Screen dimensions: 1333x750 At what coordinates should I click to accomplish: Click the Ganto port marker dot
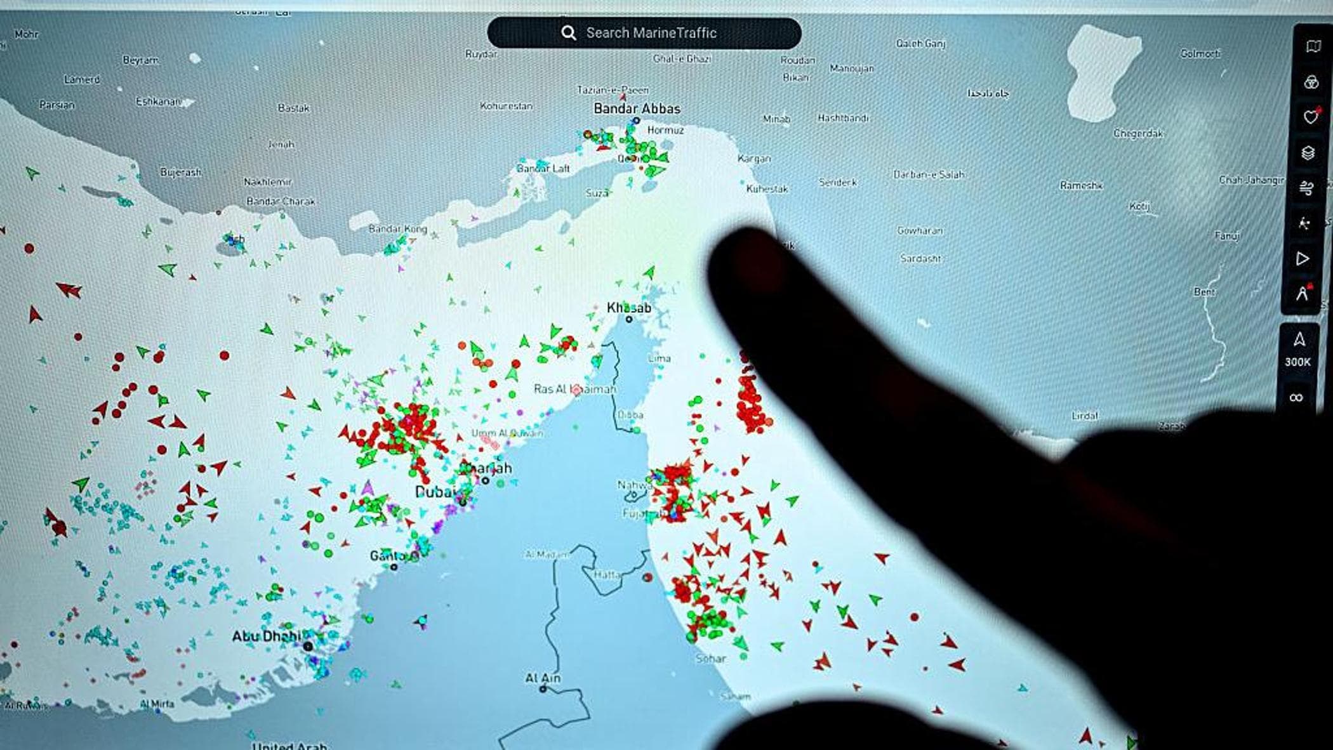394,567
